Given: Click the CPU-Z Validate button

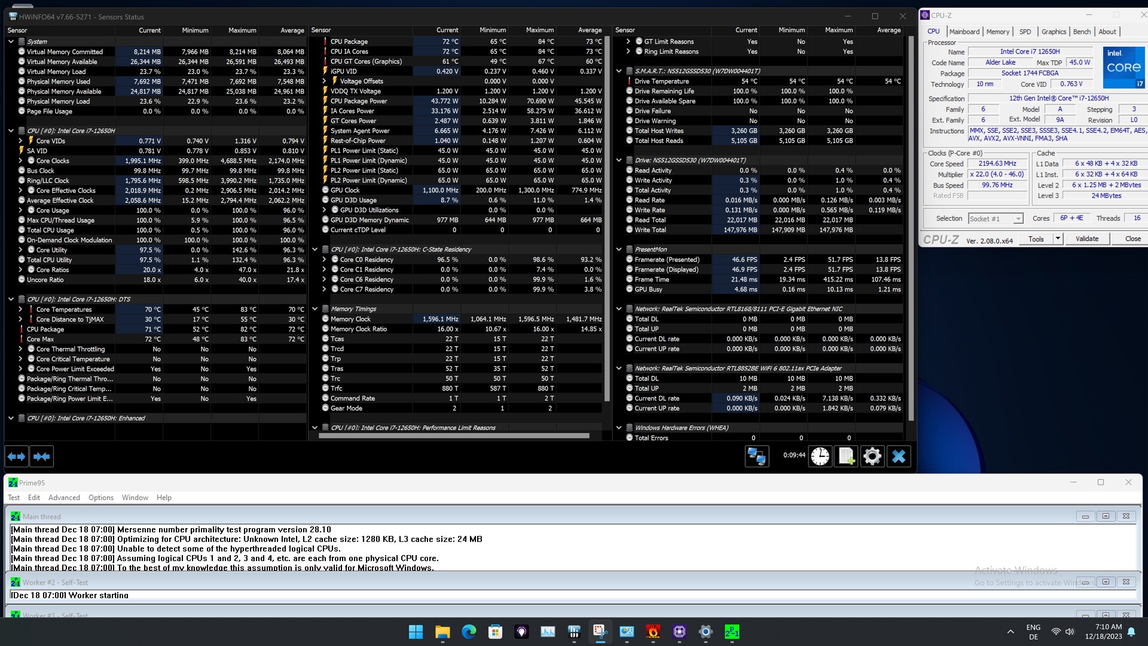Looking at the screenshot, I should point(1086,239).
